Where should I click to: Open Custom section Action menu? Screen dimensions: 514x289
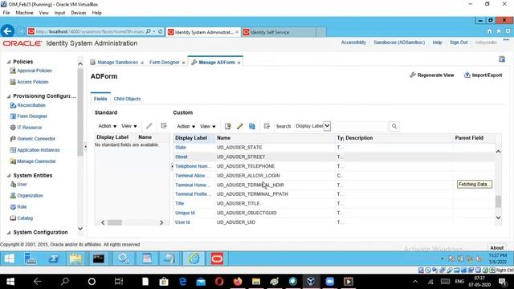(186, 126)
